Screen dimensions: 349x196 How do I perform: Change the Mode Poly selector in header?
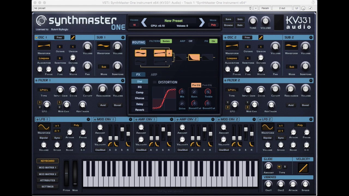pyautogui.click(x=213, y=25)
